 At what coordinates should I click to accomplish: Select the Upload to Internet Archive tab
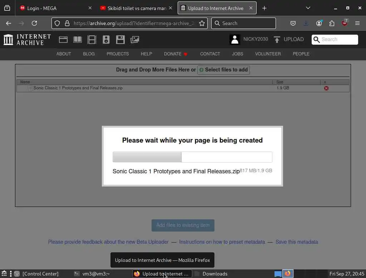coord(217,8)
